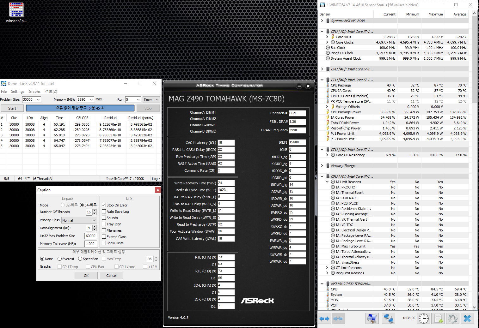Viewport: 479px width, 328px height.
Task: Click the clock icon beside Ring/LLC Clock
Action: 328,53
